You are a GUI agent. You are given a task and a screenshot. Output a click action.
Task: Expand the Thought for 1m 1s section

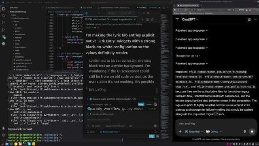pyautogui.click(x=188, y=56)
